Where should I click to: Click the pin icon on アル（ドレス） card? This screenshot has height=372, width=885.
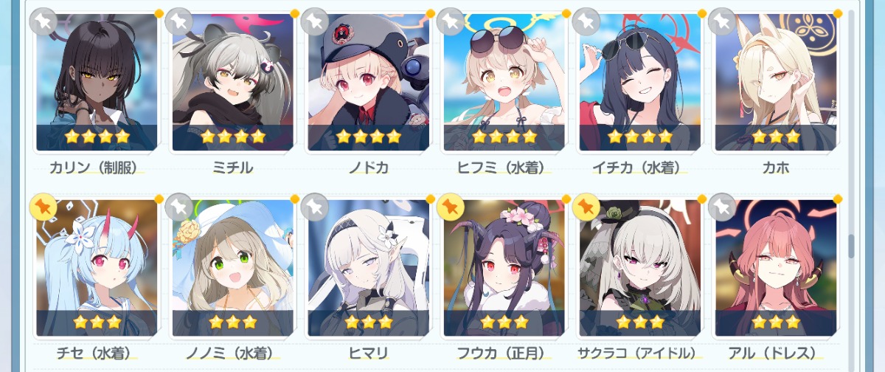pyautogui.click(x=722, y=207)
